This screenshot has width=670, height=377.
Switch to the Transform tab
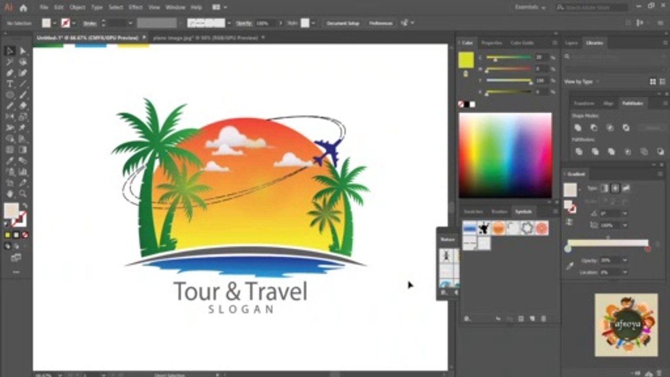584,103
